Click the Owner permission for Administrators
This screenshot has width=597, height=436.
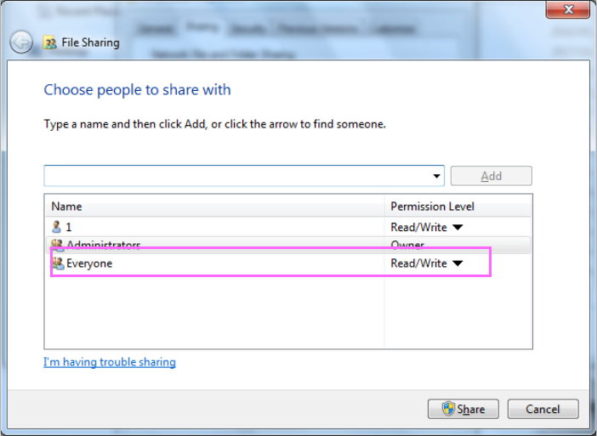pos(407,245)
